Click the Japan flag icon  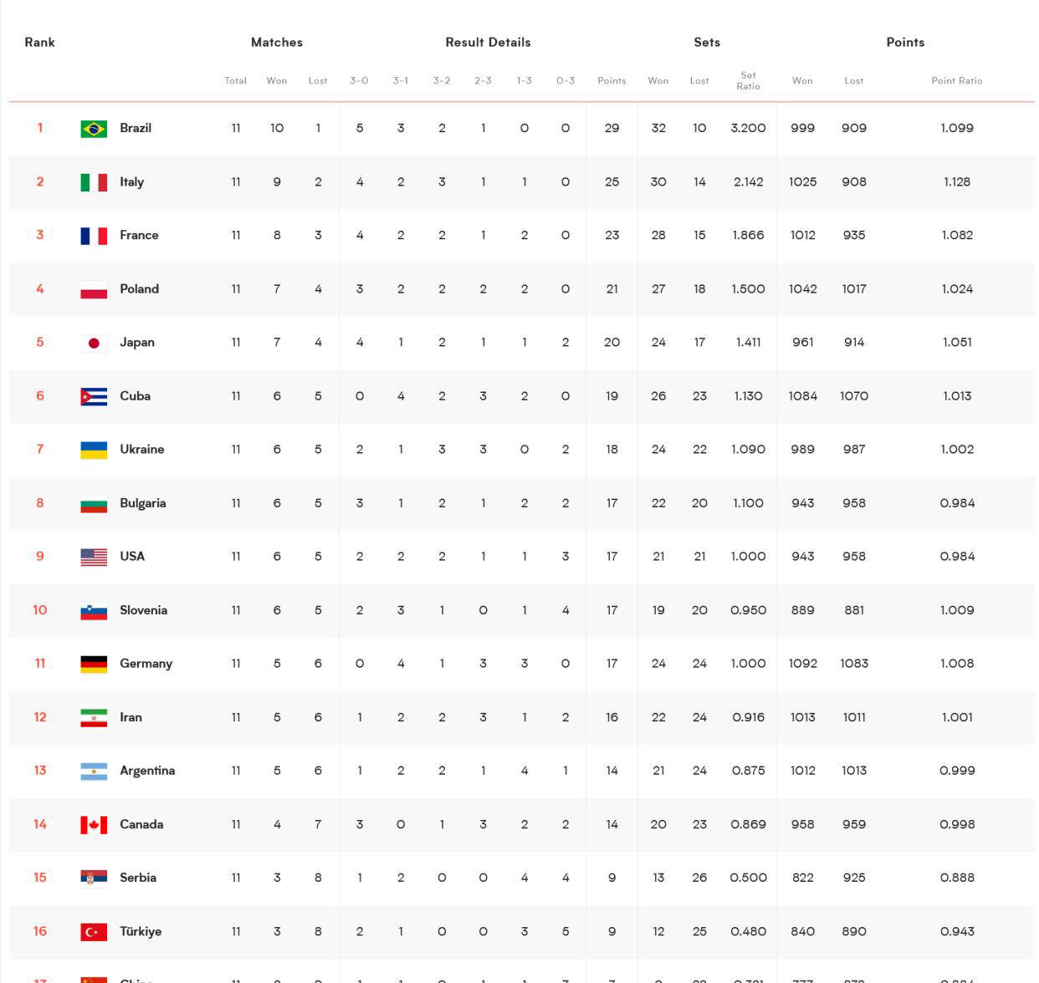(x=94, y=343)
